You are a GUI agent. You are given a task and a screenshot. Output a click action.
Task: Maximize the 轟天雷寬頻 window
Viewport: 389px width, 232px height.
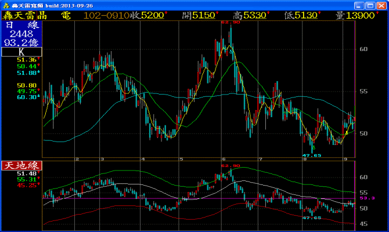pos(370,5)
